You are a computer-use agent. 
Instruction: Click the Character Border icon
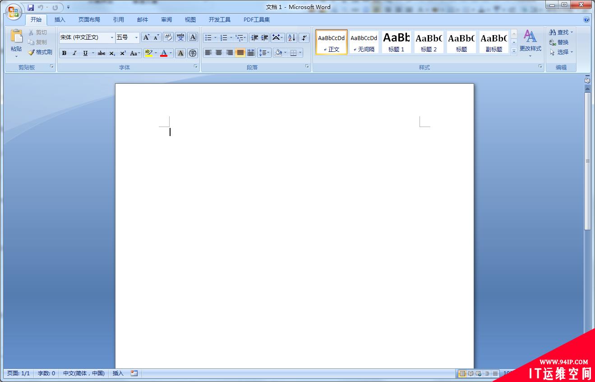tap(193, 37)
